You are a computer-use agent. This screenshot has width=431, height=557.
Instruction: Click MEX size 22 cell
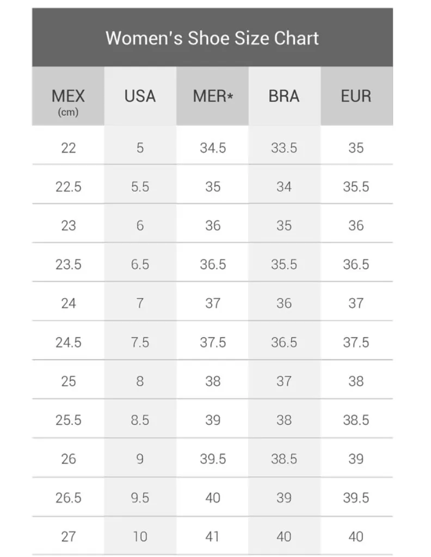click(68, 148)
